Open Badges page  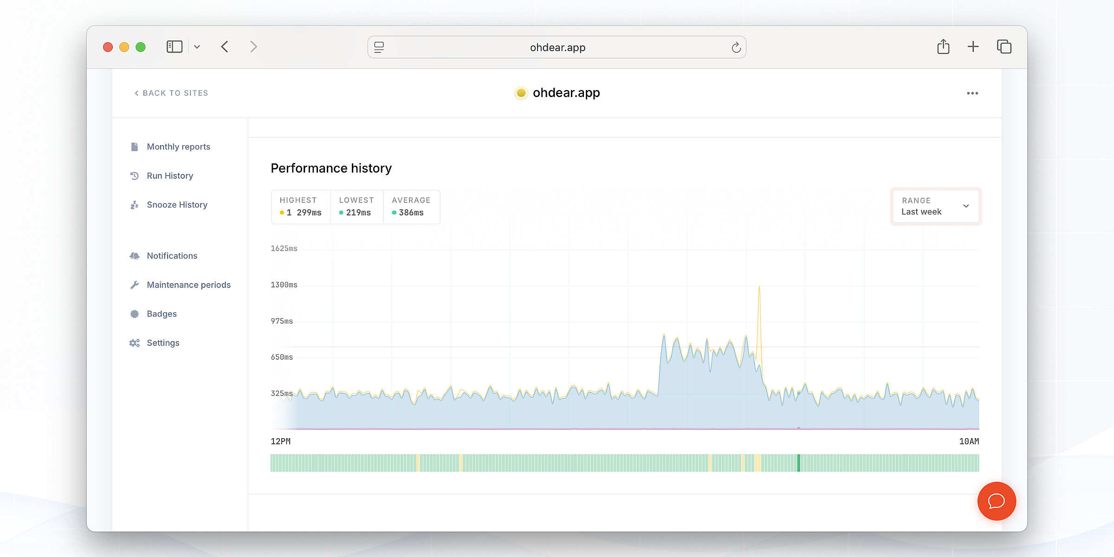162,314
